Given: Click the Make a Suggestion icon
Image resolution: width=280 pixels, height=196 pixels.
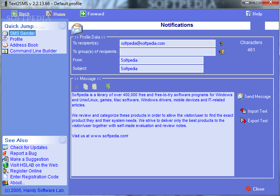Looking at the screenshot, I should point(5,159).
